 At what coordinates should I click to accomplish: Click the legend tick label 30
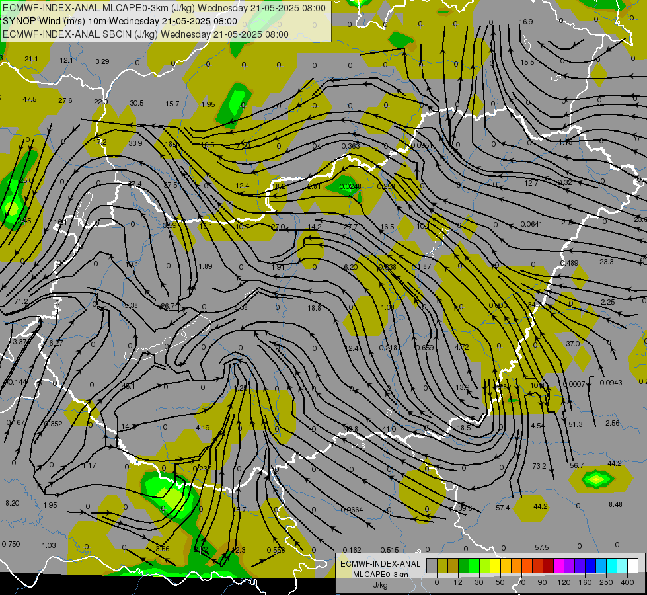479,582
